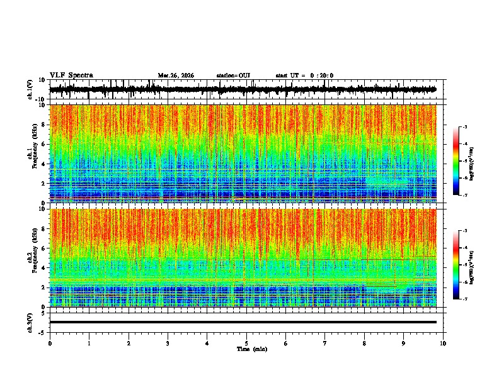Click time axis tick label "7"
Image resolution: width=499 pixels, height=385 pixels.
[x=325, y=343]
